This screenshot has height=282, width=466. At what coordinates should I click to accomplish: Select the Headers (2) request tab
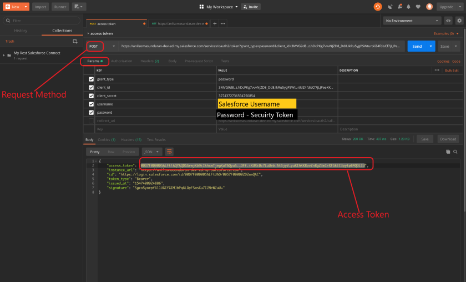[x=149, y=61]
